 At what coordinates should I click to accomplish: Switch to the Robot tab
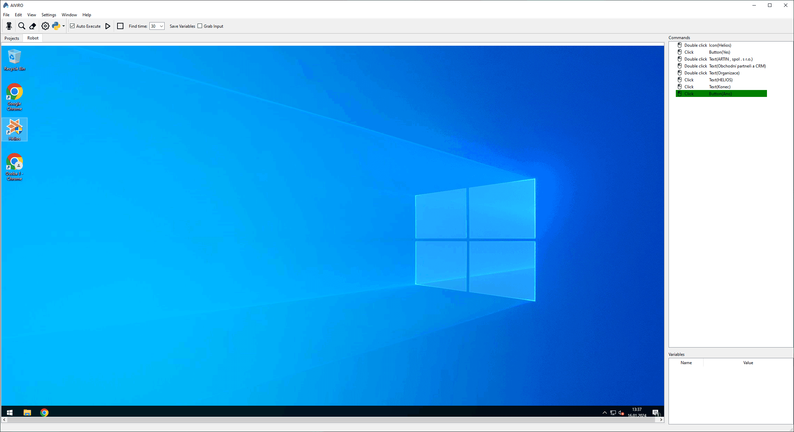(x=33, y=38)
